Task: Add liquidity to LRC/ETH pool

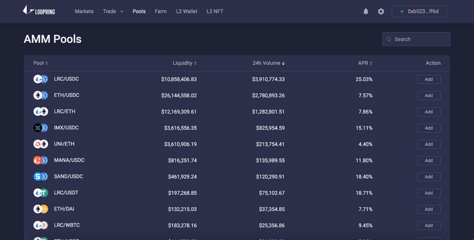Action: [429, 112]
